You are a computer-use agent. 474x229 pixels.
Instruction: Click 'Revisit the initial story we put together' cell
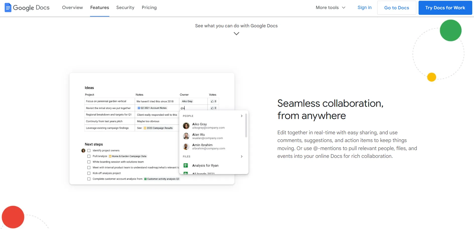[110, 108]
